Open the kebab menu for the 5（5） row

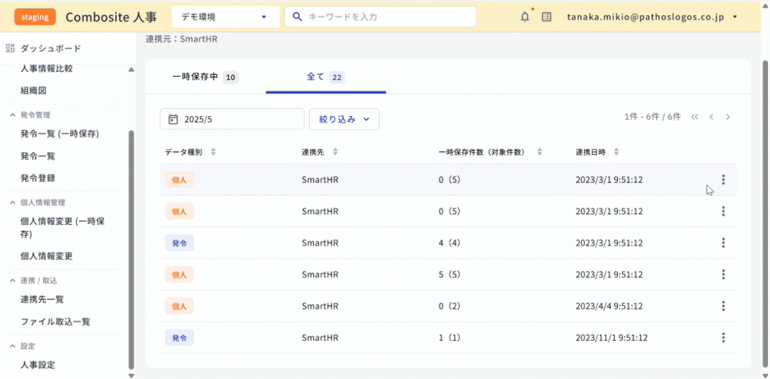tap(723, 274)
